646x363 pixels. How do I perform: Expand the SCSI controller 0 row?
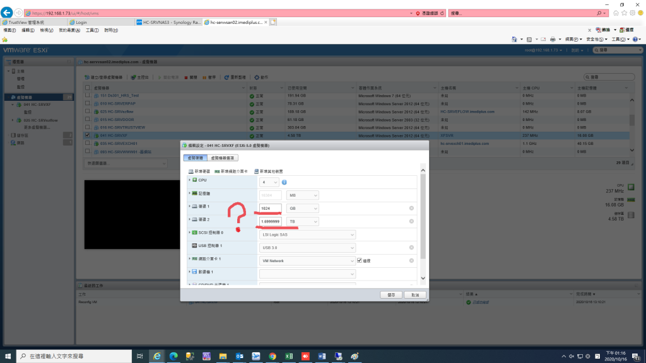[x=190, y=233]
